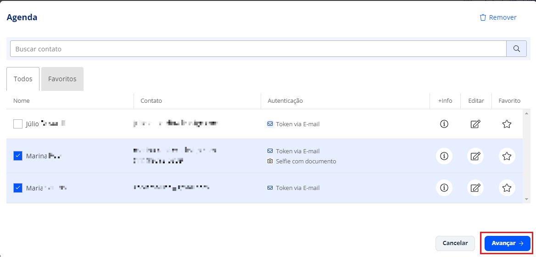This screenshot has width=536, height=257.
Task: Edit the Maria contact
Action: (x=475, y=188)
